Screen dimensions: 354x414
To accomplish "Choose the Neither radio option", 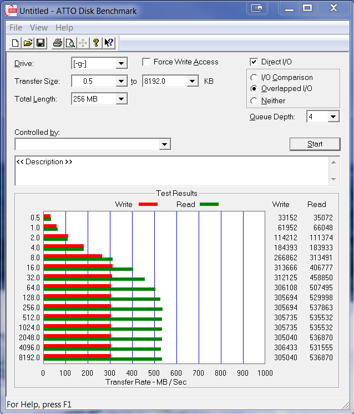I will coord(254,101).
